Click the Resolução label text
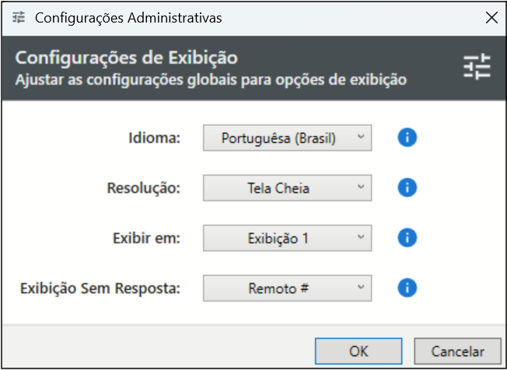Viewport: 507px width, 370px height. 142,188
